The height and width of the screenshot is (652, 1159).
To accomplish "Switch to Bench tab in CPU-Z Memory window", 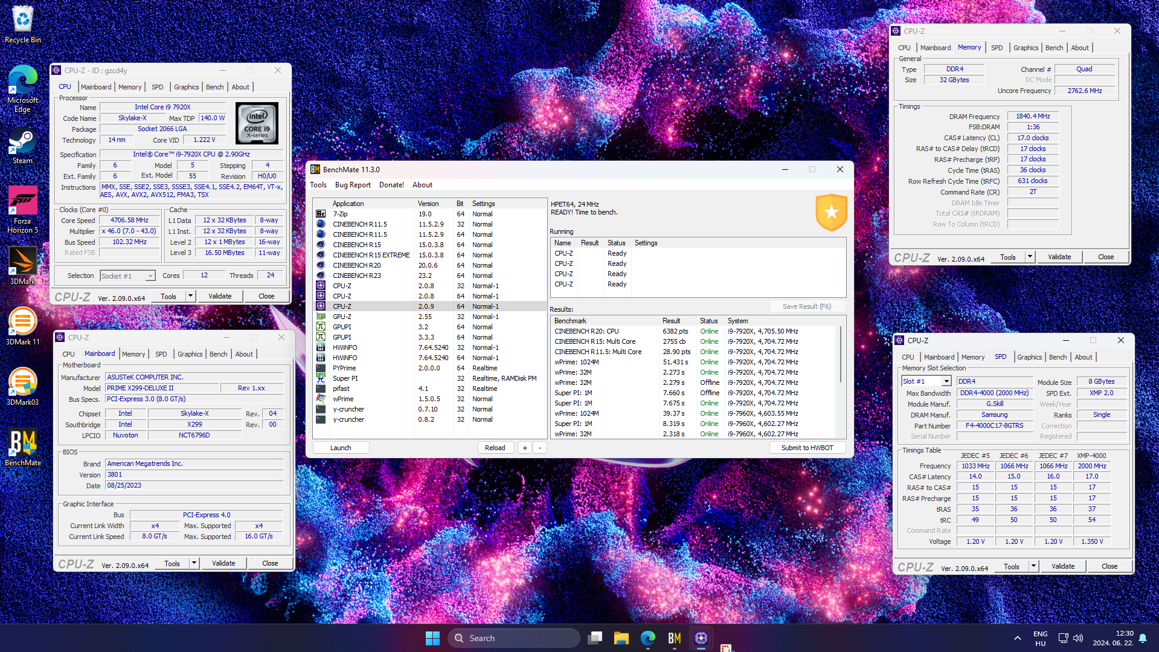I will click(1054, 48).
